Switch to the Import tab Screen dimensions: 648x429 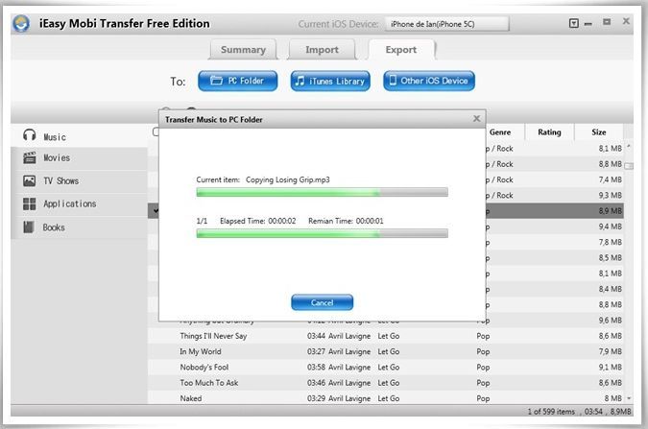pos(322,50)
